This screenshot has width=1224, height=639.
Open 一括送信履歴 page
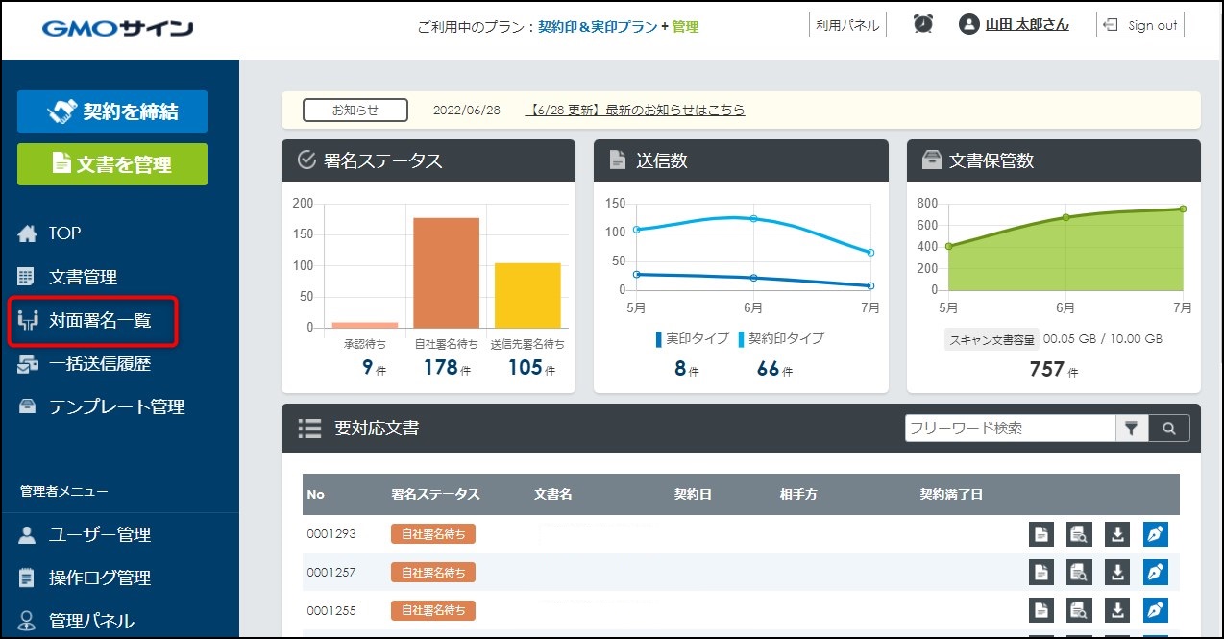99,364
